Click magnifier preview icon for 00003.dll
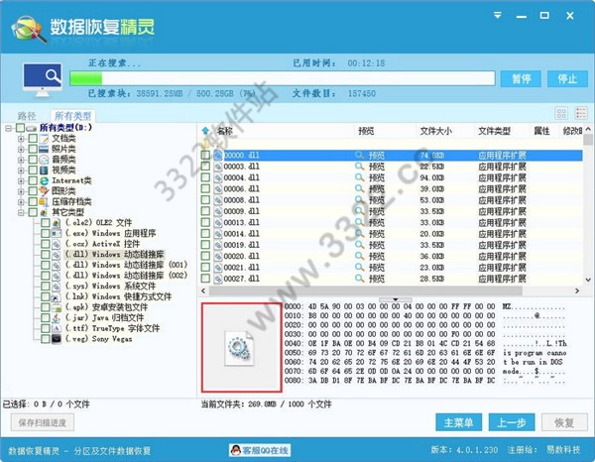 click(359, 167)
